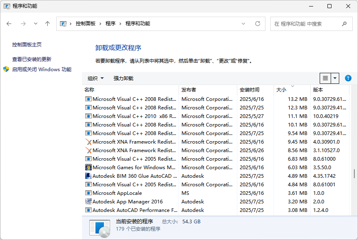Select Visual C++ 2008 row sized 10.1 MB
This screenshot has height=240, width=358.
(216, 125)
